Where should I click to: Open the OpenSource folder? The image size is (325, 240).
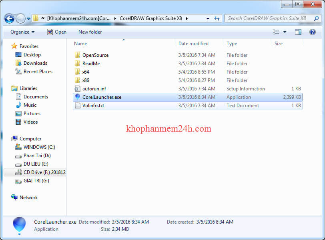tap(95, 55)
